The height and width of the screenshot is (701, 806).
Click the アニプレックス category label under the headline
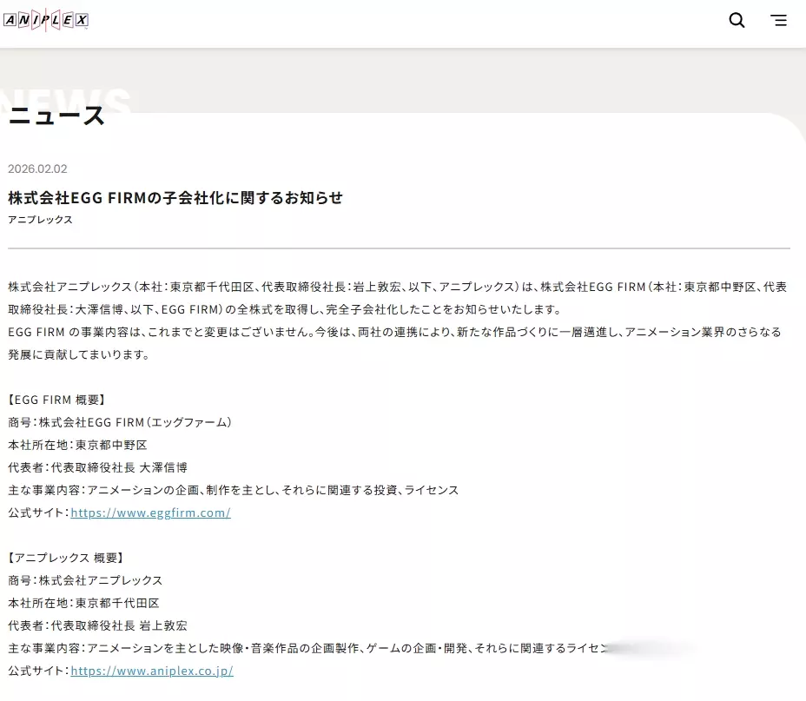[x=40, y=220]
